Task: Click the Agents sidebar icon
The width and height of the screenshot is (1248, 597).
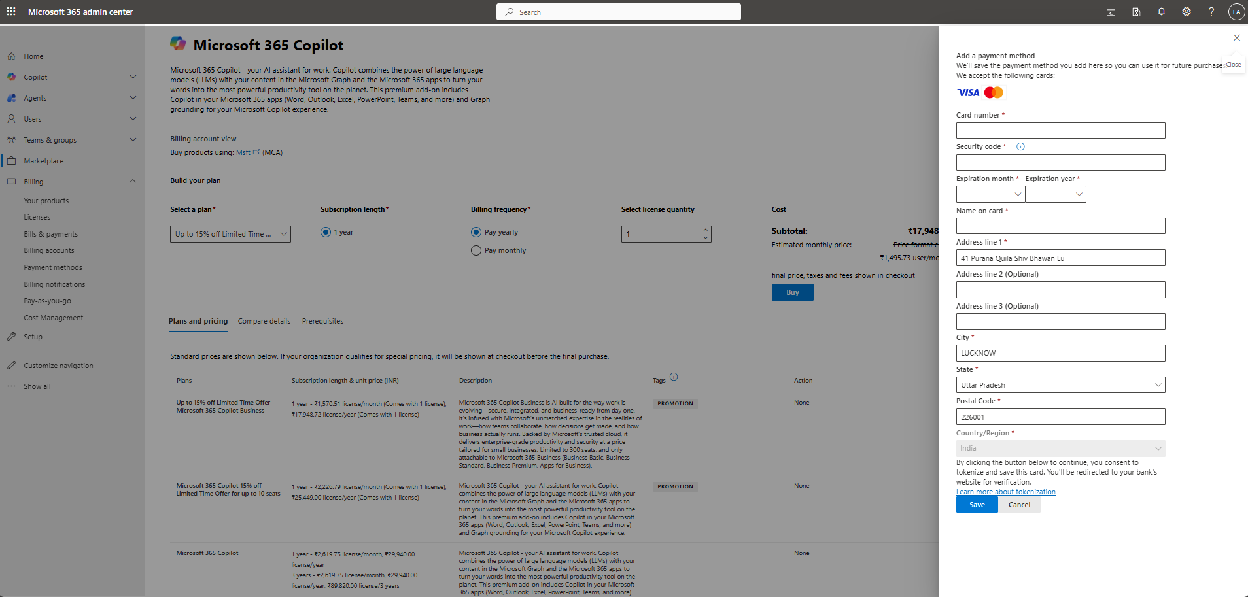Action: coord(11,98)
